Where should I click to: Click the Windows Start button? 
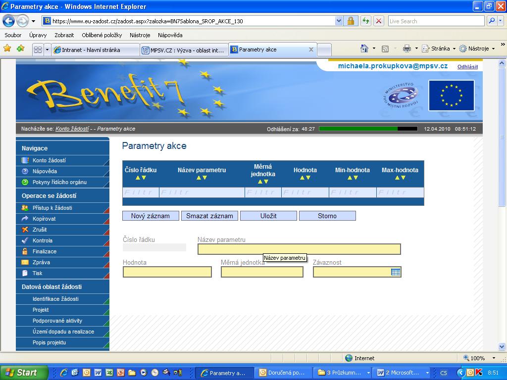(24, 373)
